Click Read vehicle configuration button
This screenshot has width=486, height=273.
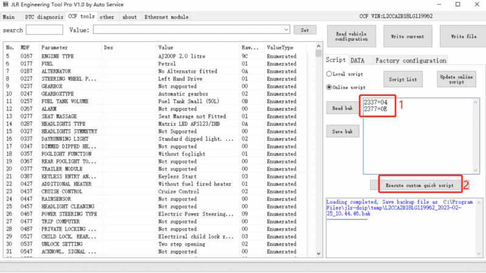coord(352,36)
